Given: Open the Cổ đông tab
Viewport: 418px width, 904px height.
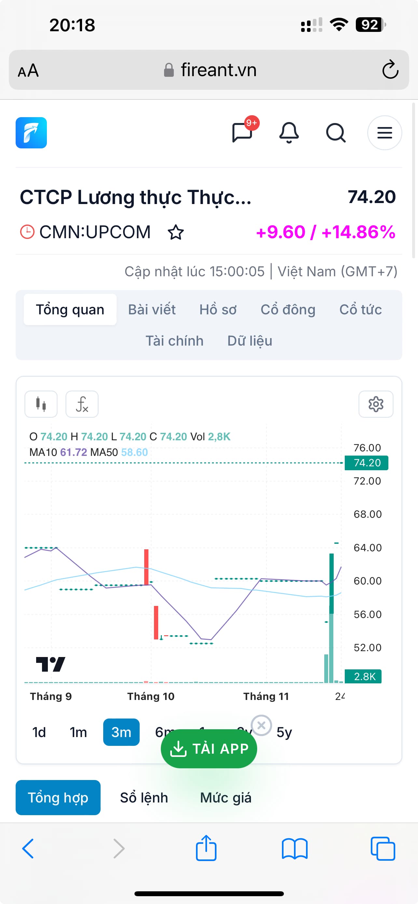Looking at the screenshot, I should click(288, 309).
